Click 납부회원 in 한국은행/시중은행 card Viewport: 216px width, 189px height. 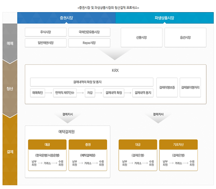34,163
